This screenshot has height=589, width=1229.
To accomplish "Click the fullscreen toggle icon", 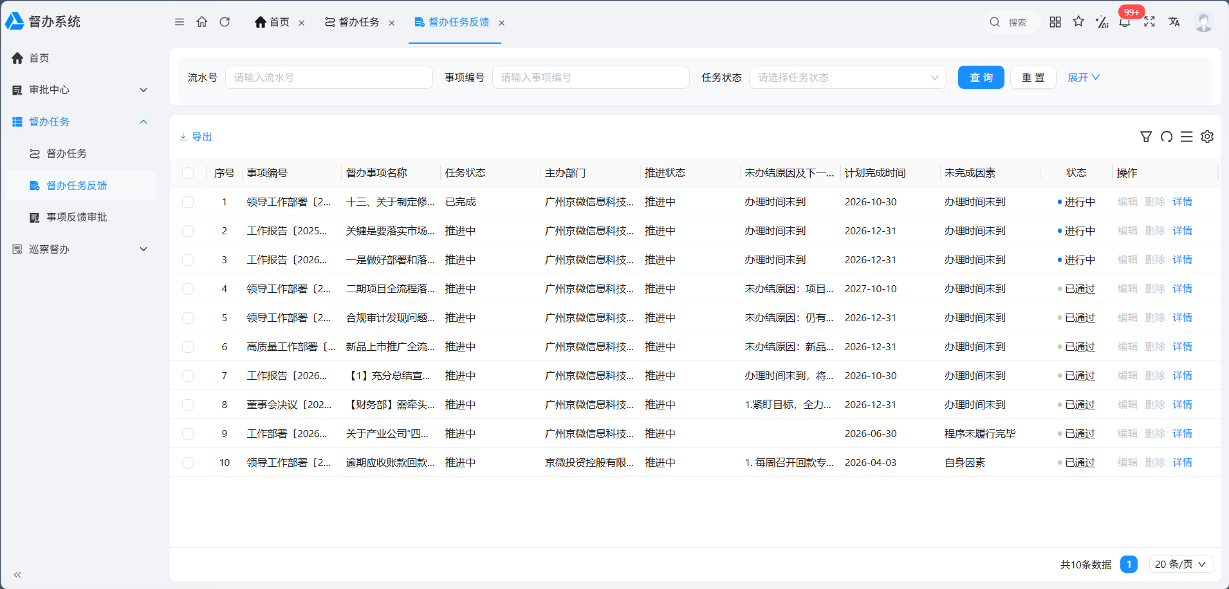I will 1149,22.
